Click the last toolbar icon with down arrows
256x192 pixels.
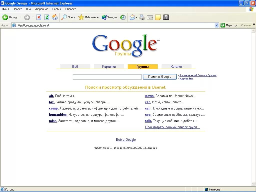(166, 17)
